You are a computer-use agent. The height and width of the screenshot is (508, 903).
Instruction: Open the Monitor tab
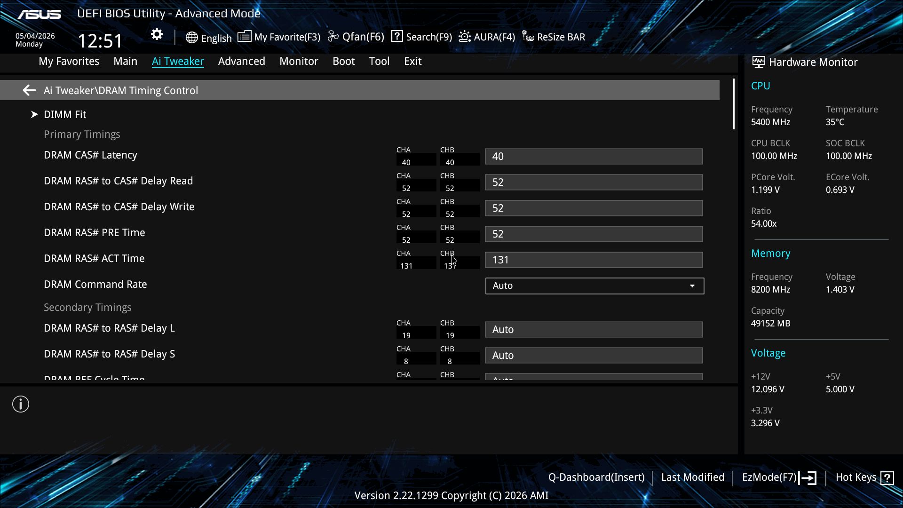tap(299, 61)
